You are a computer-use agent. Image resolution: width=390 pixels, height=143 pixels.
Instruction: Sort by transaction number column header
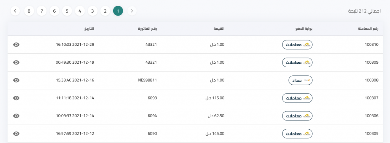368,29
